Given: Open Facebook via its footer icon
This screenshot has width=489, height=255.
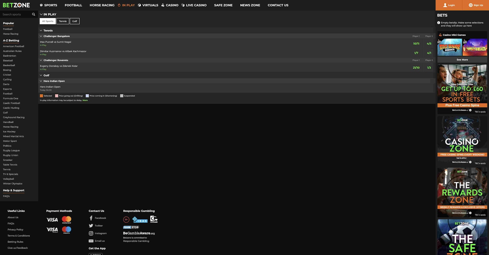Looking at the screenshot, I should tap(91, 218).
